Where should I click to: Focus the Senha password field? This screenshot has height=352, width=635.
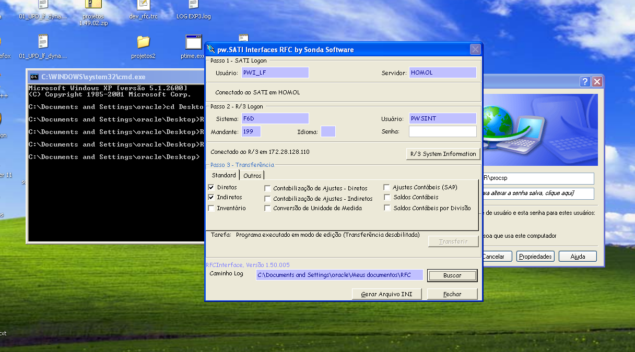[x=442, y=131]
